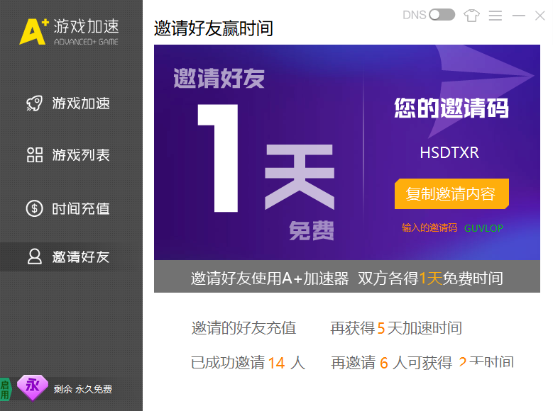Go to 游戏加速 menu item

coord(71,103)
